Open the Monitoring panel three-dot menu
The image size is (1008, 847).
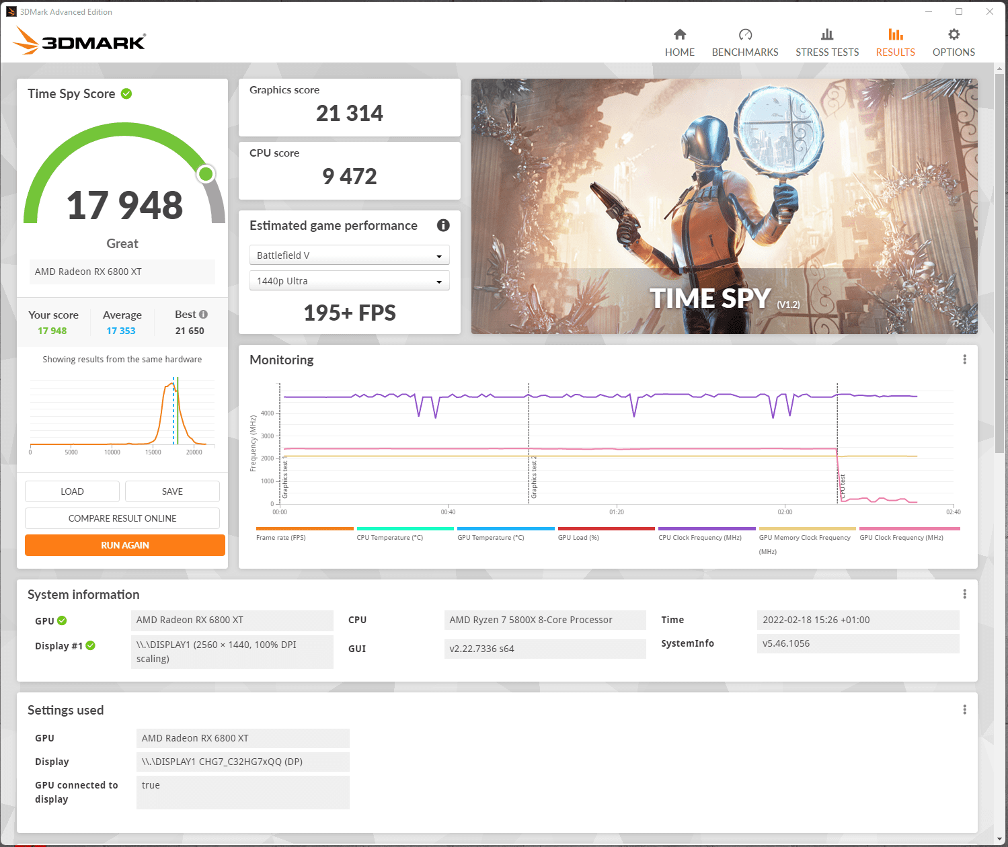tap(964, 360)
